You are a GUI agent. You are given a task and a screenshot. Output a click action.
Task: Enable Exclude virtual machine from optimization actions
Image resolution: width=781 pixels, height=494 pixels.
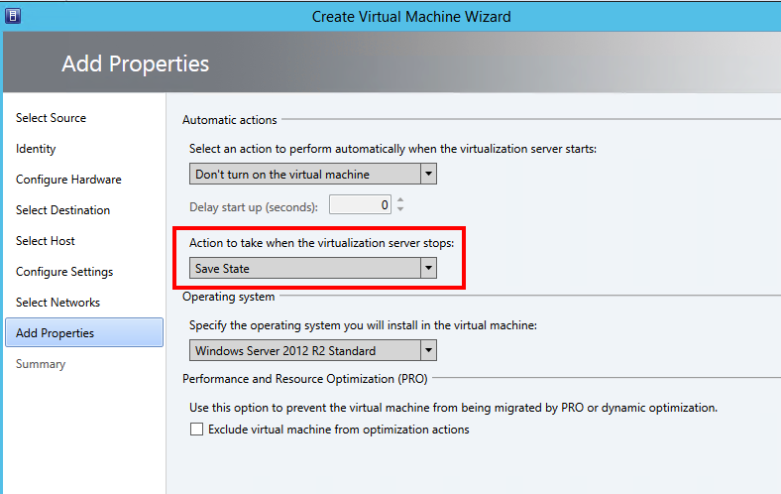(x=197, y=430)
